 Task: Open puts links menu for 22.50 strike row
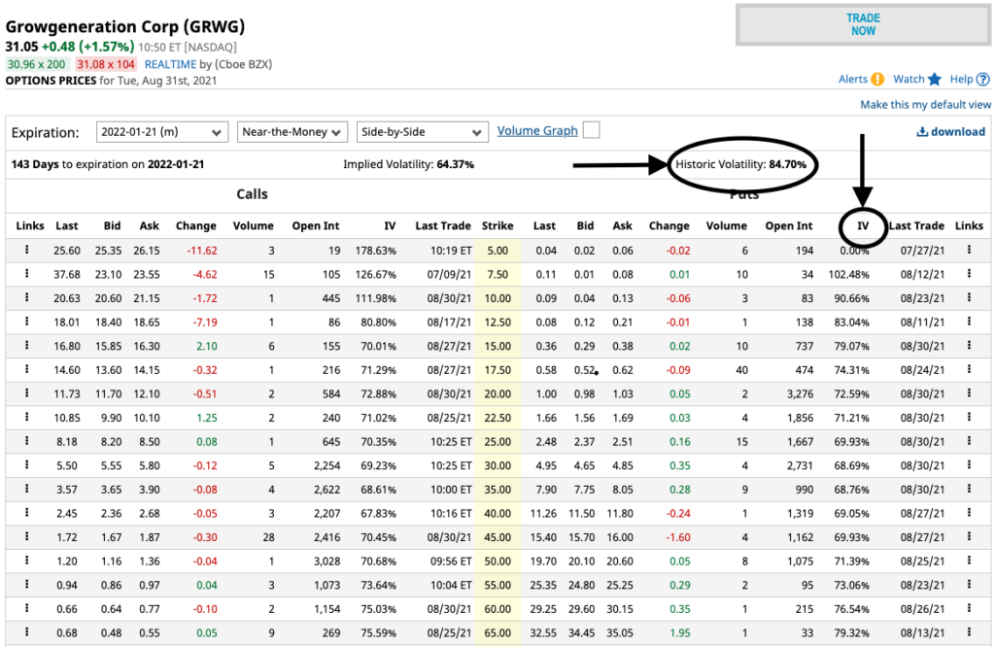coord(969,418)
